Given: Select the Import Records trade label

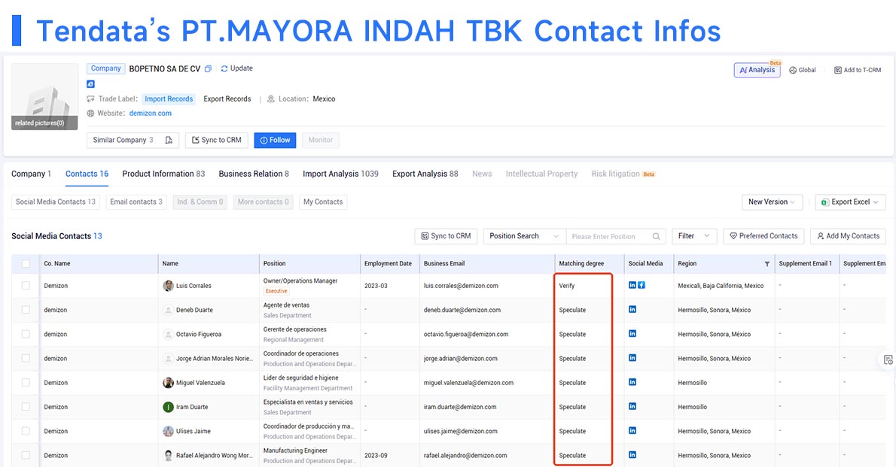Looking at the screenshot, I should pos(169,99).
